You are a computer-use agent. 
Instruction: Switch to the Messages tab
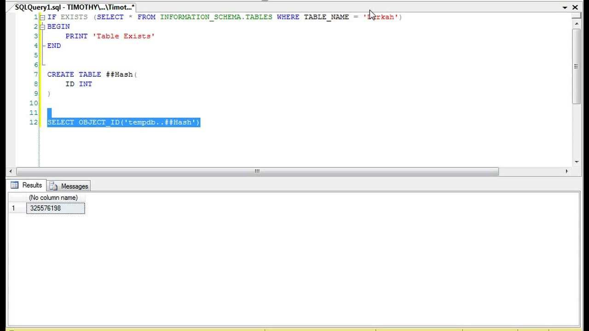(69, 186)
